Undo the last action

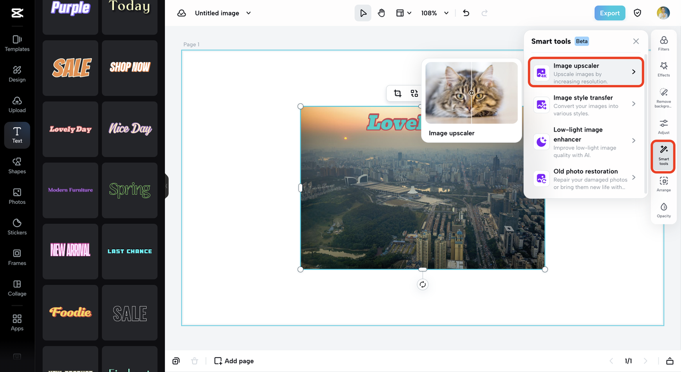[x=466, y=13]
